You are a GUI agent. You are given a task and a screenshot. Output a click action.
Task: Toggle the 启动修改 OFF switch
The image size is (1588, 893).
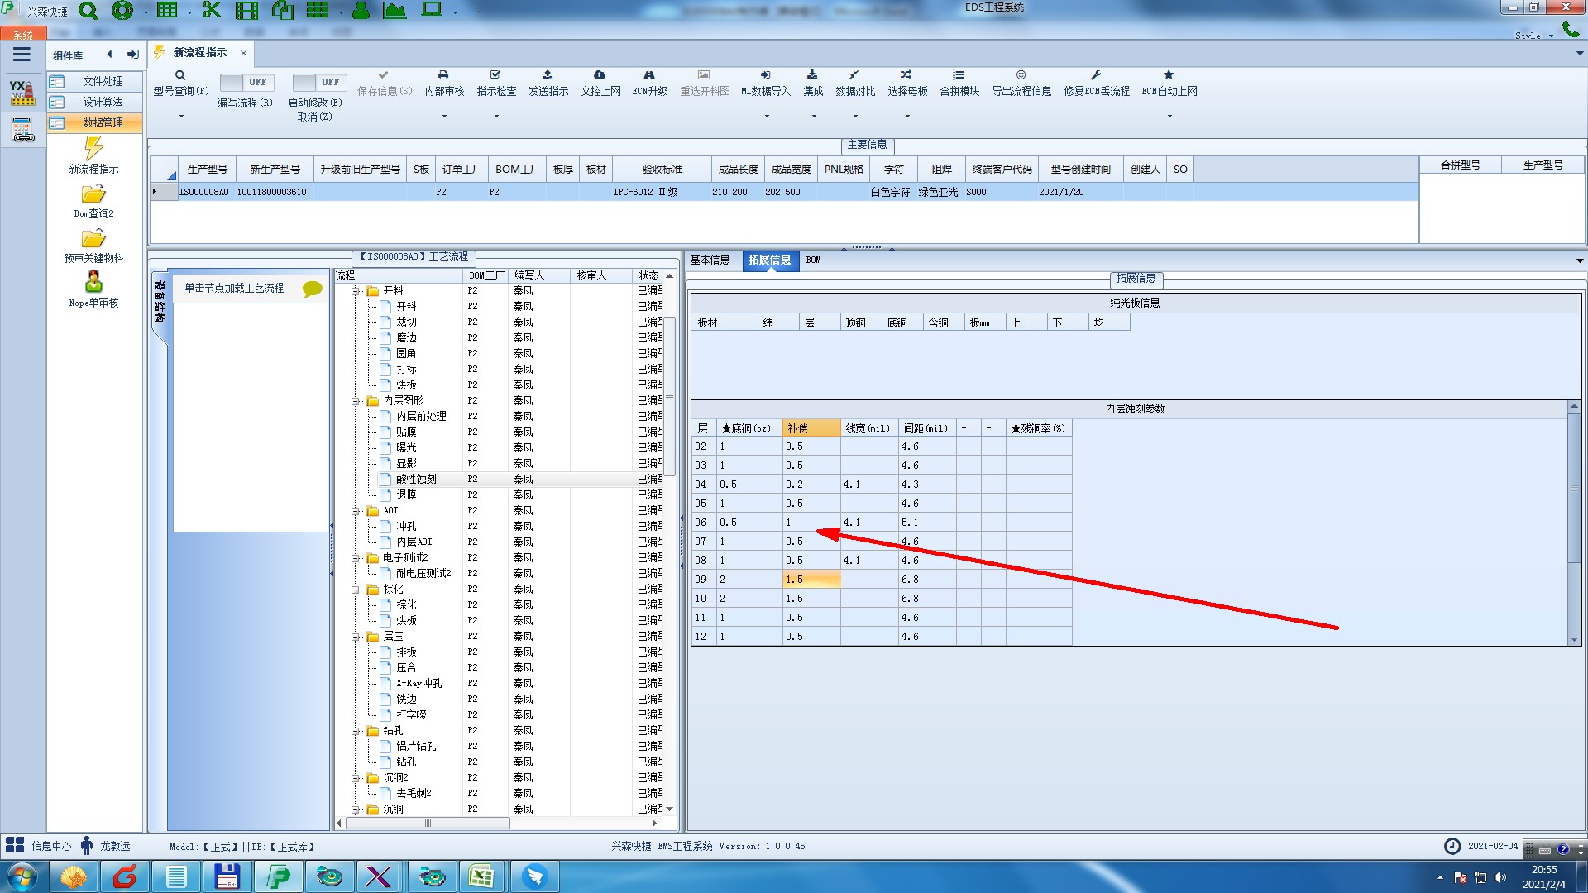(318, 82)
